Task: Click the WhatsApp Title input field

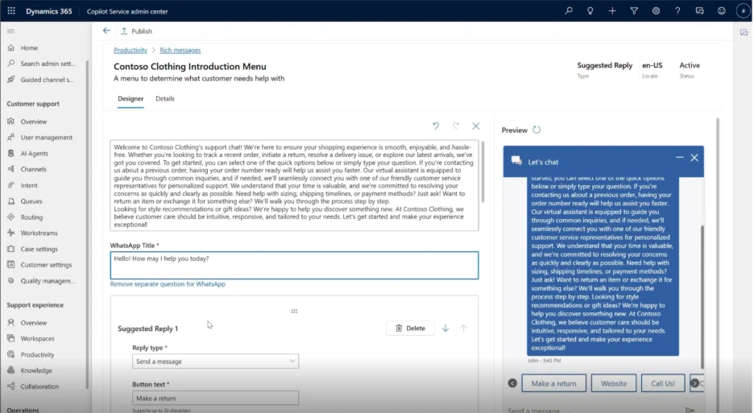Action: pos(294,265)
